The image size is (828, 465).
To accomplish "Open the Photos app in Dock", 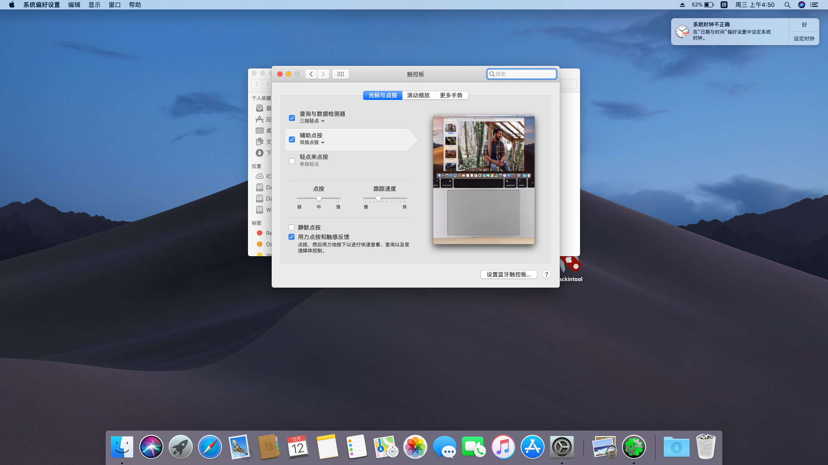I will click(x=415, y=447).
